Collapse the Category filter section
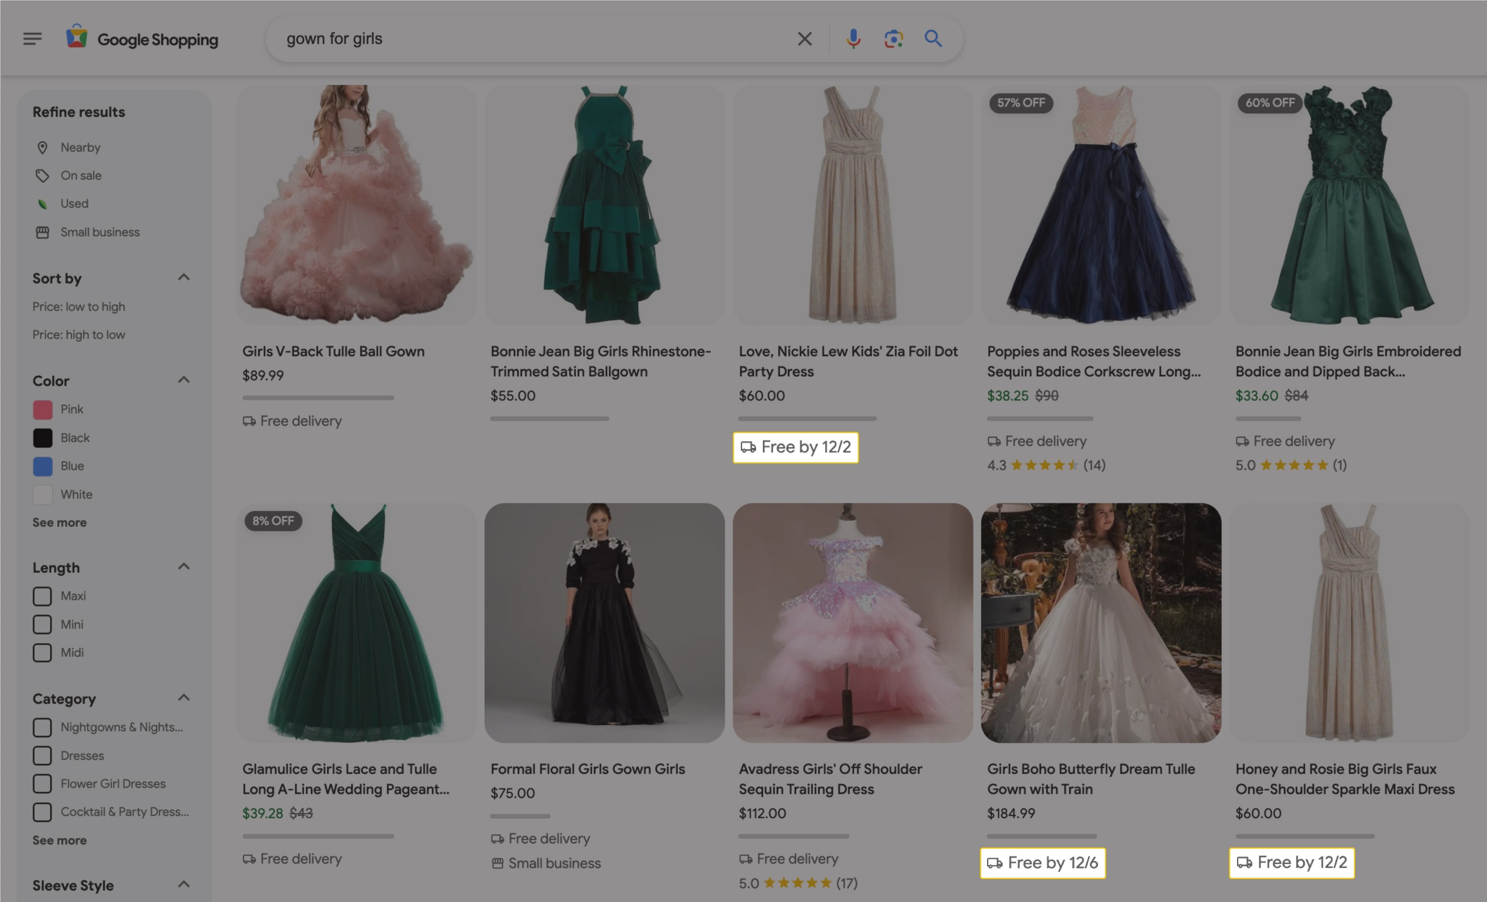 click(x=184, y=698)
